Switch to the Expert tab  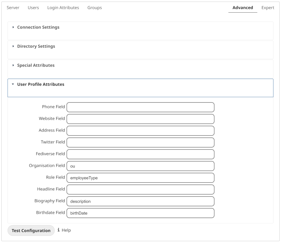click(268, 8)
